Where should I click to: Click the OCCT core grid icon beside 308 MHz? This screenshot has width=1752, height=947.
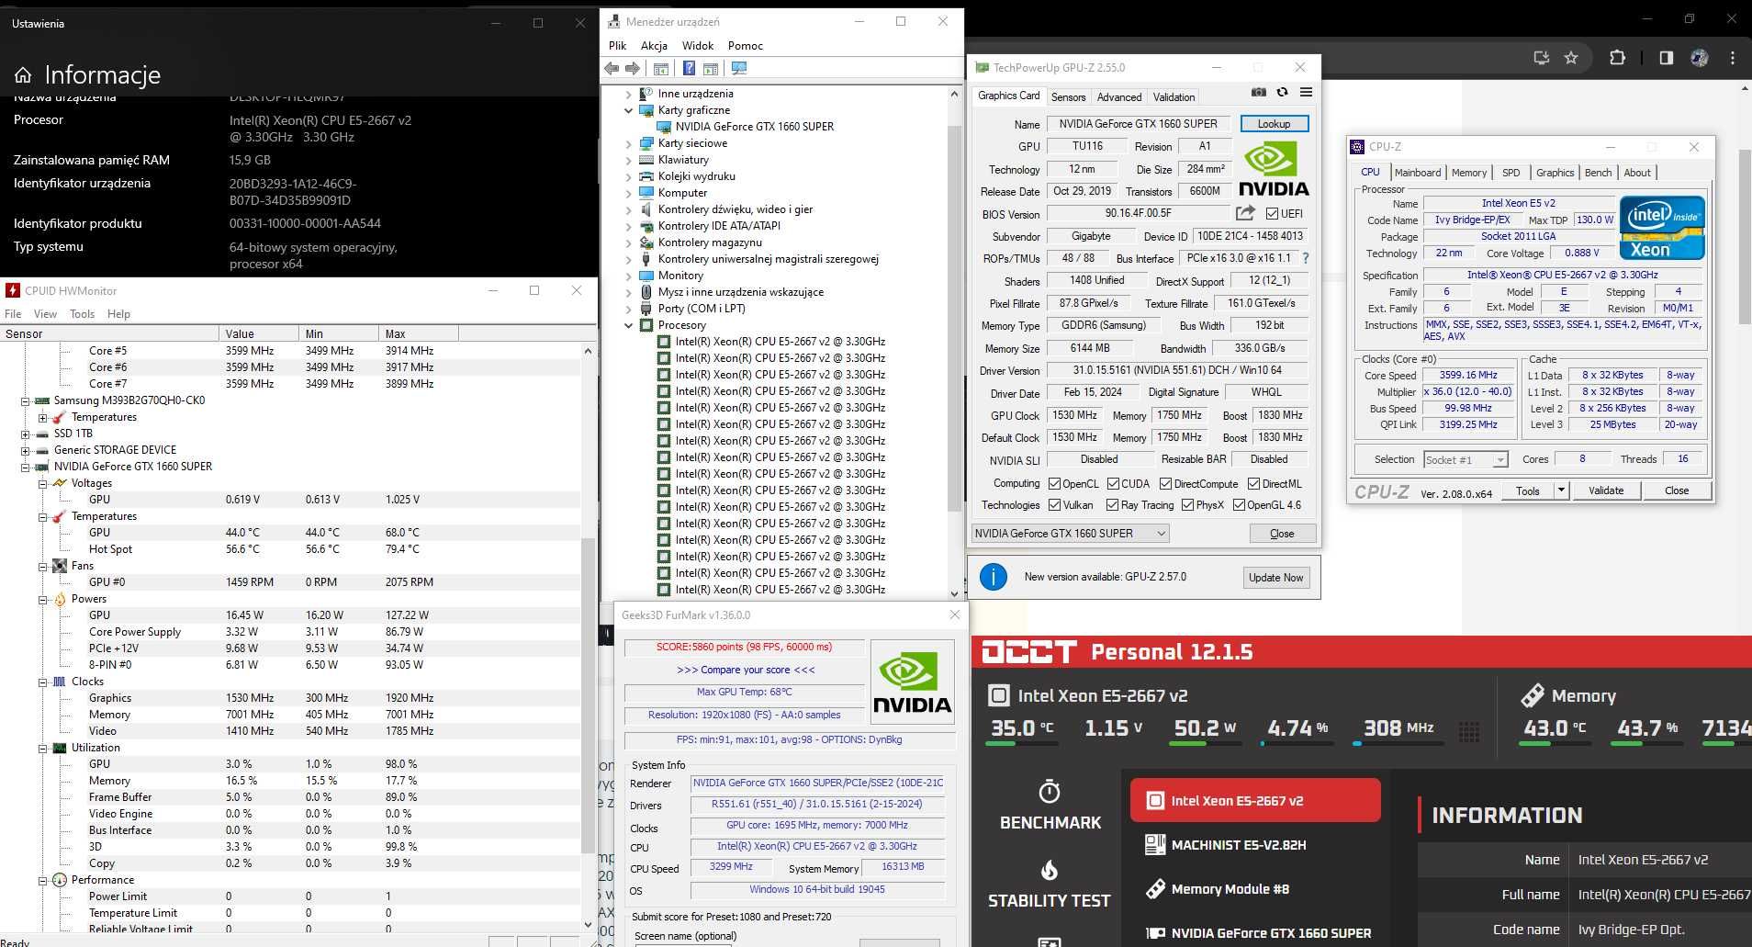[x=1469, y=731]
